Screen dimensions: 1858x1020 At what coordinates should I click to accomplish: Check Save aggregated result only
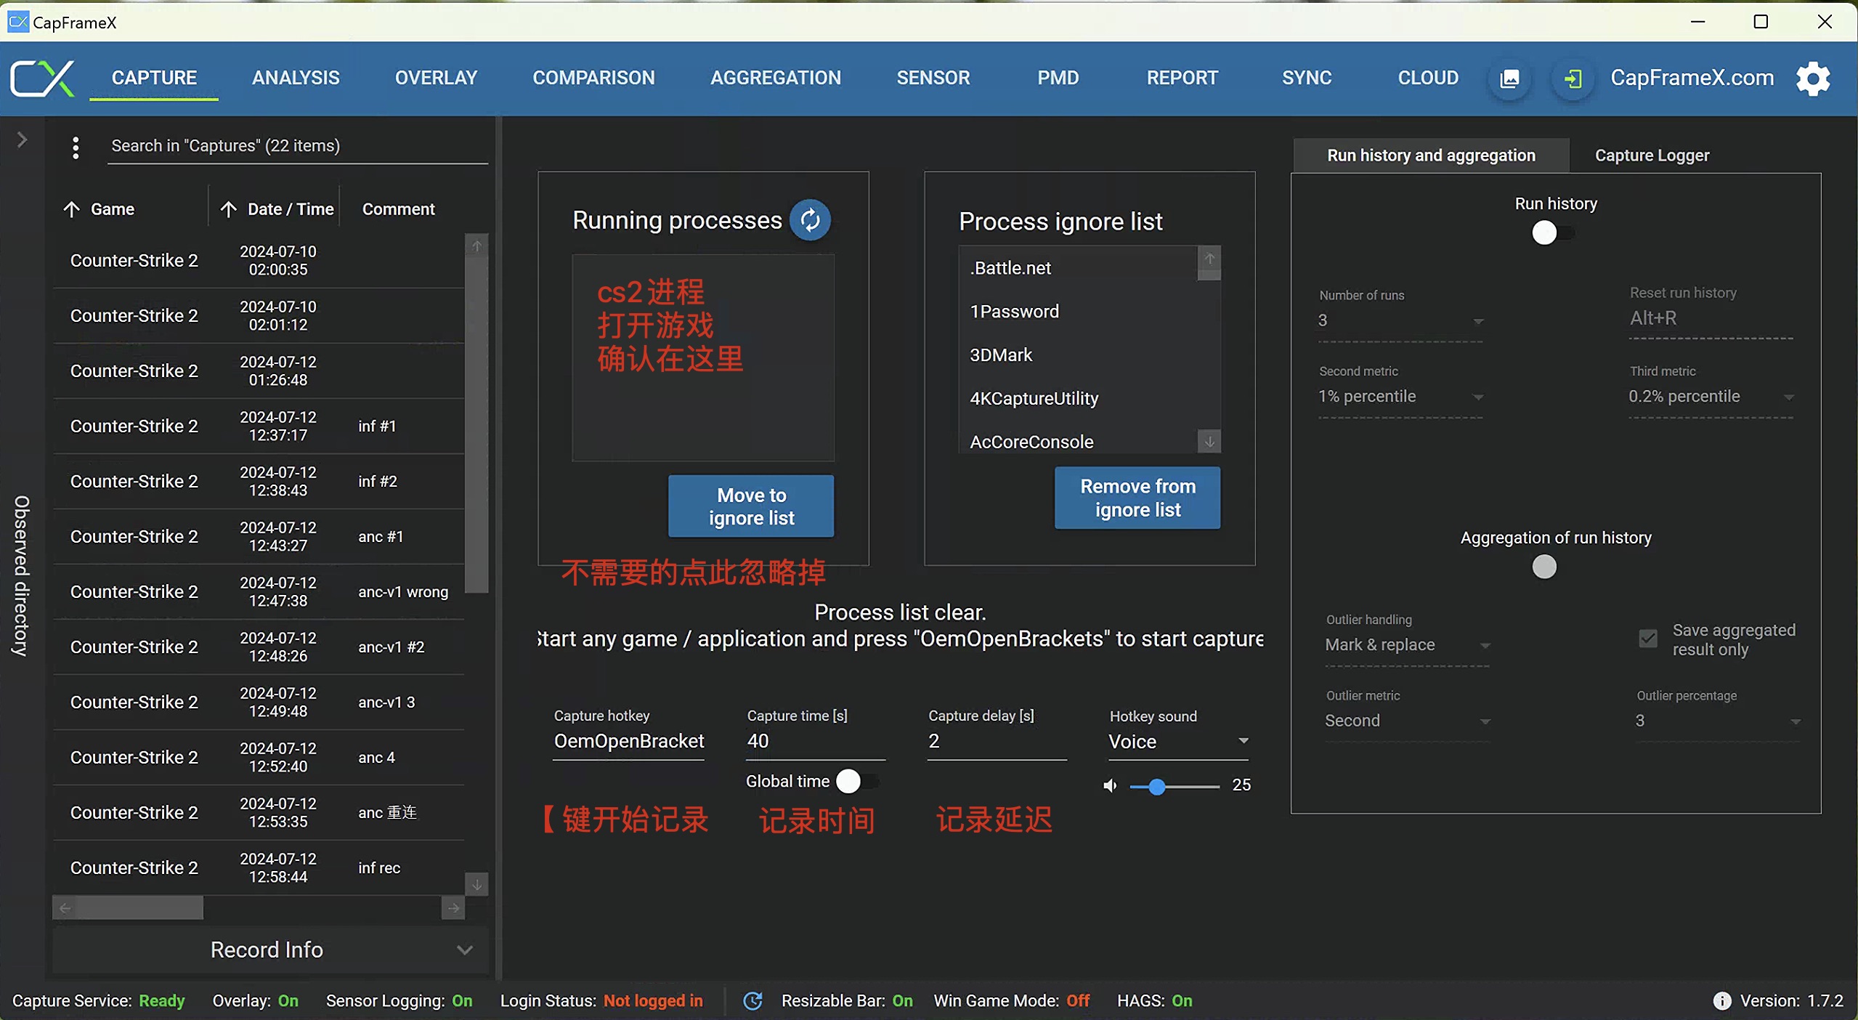coord(1647,639)
